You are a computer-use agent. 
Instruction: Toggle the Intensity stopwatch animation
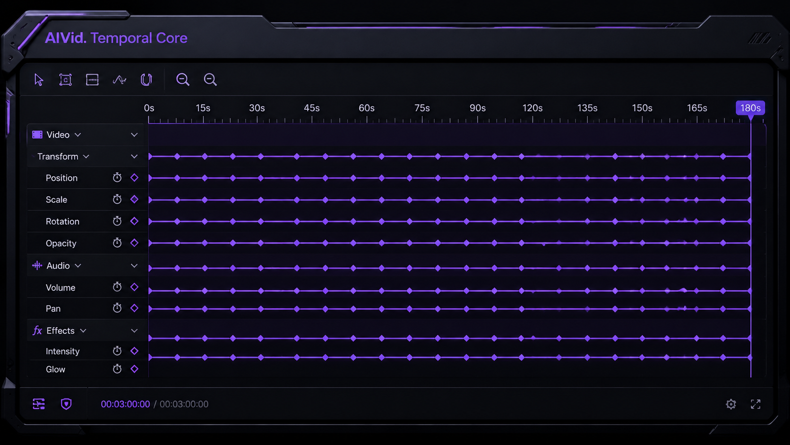pos(117,351)
